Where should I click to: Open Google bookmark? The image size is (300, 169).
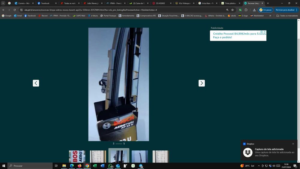[7, 16]
